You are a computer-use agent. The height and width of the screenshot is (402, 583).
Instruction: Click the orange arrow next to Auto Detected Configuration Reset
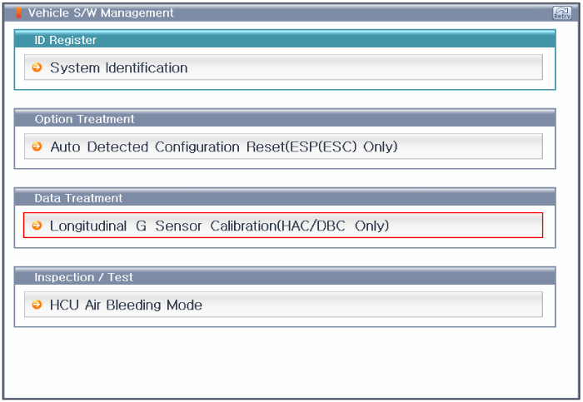(37, 146)
